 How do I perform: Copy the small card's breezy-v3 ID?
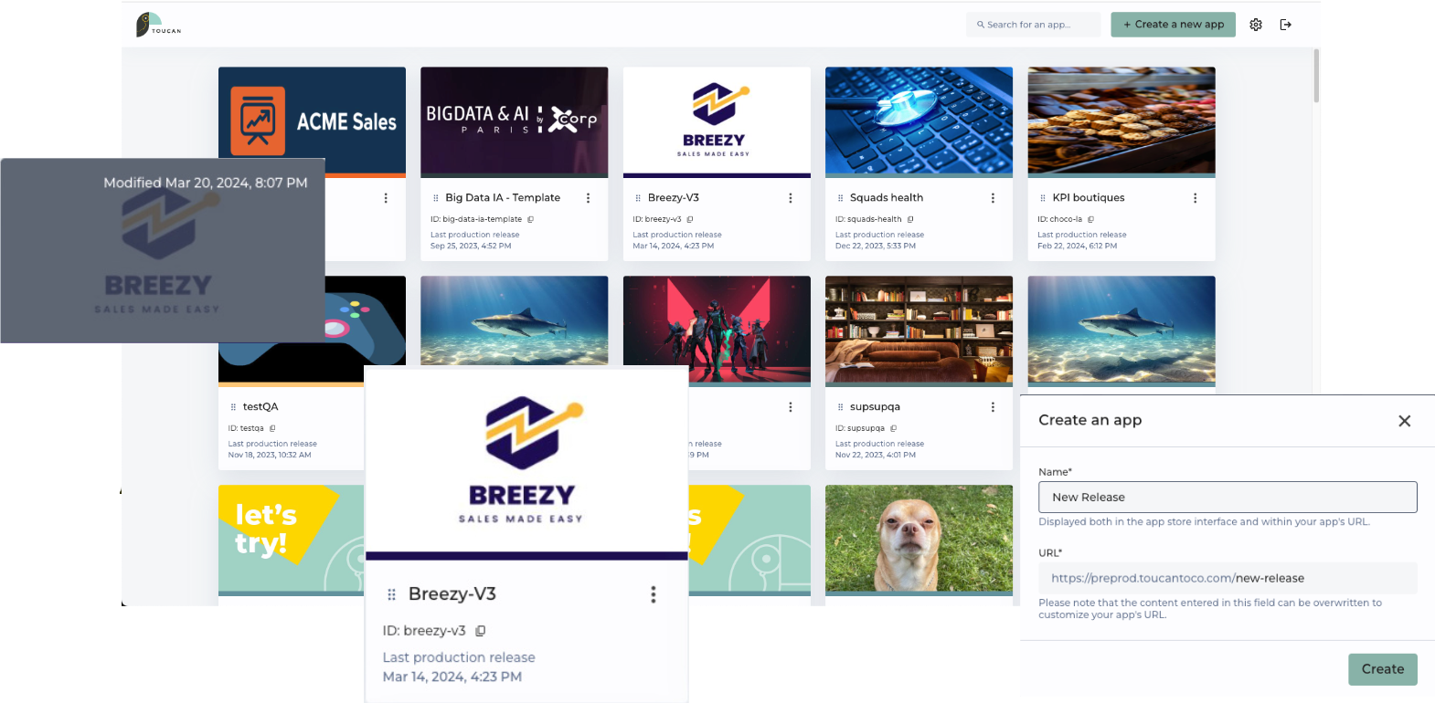click(690, 219)
